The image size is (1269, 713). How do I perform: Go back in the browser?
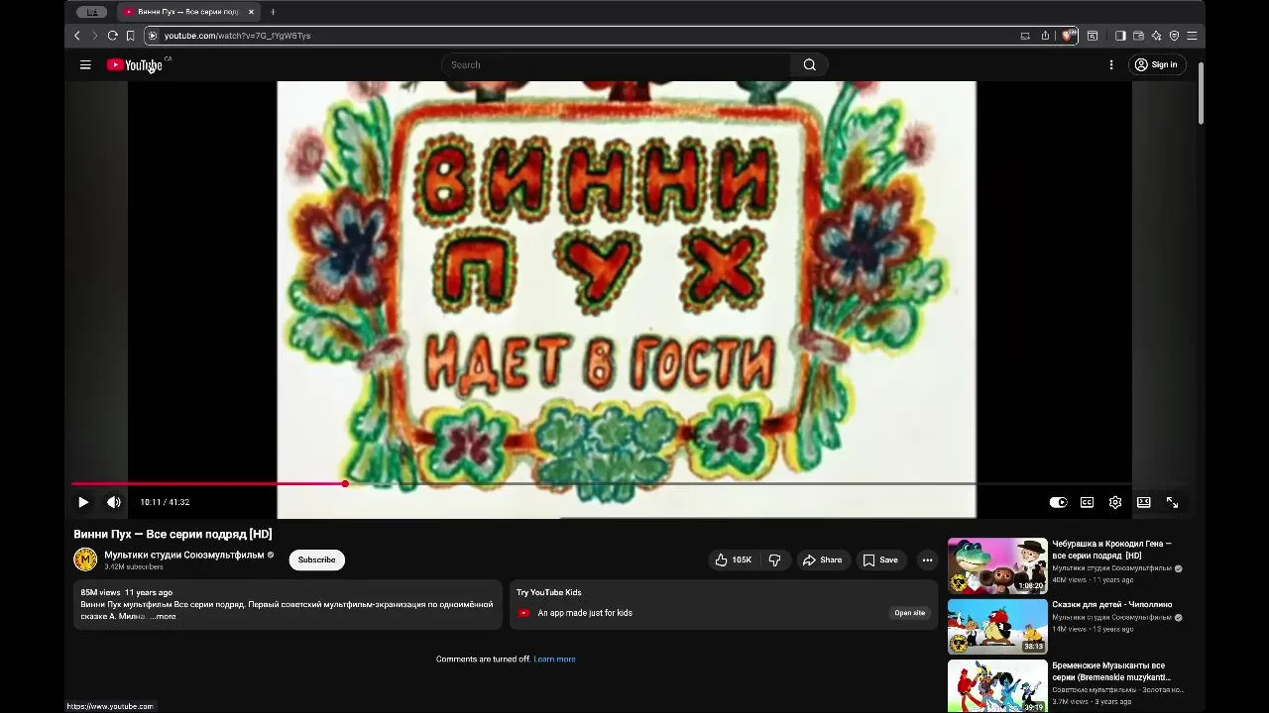point(77,36)
